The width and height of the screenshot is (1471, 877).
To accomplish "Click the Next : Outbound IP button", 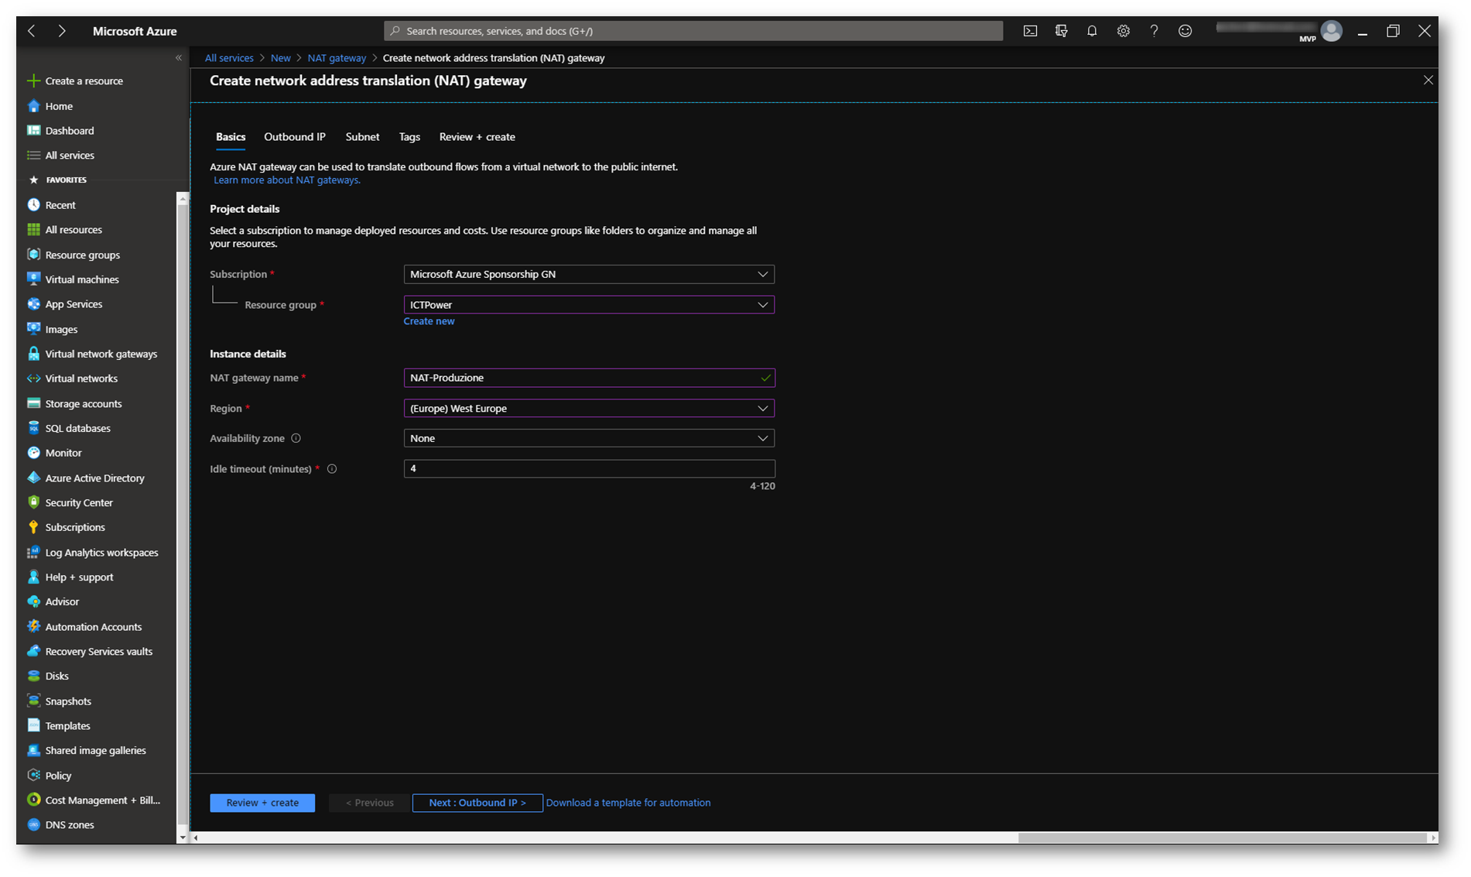I will [x=477, y=803].
